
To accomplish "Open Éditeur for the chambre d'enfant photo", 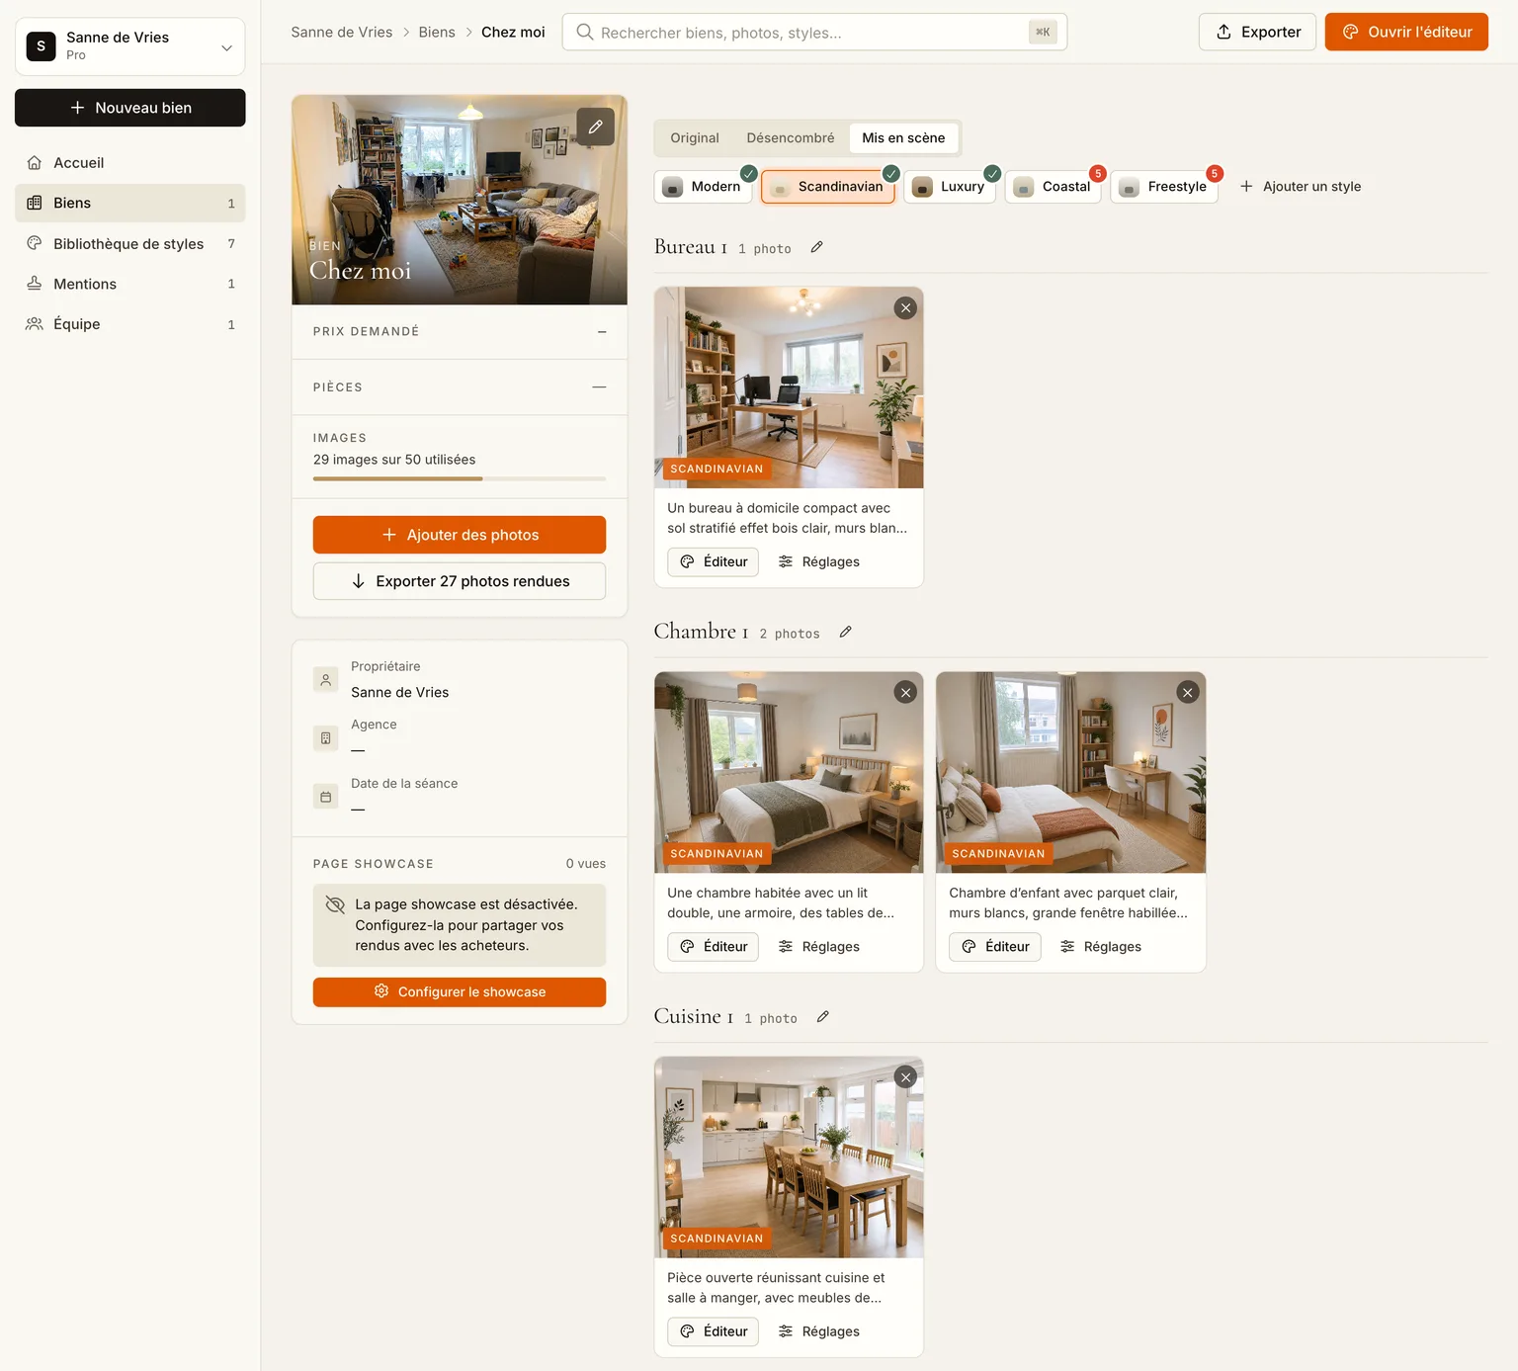I will 995,947.
